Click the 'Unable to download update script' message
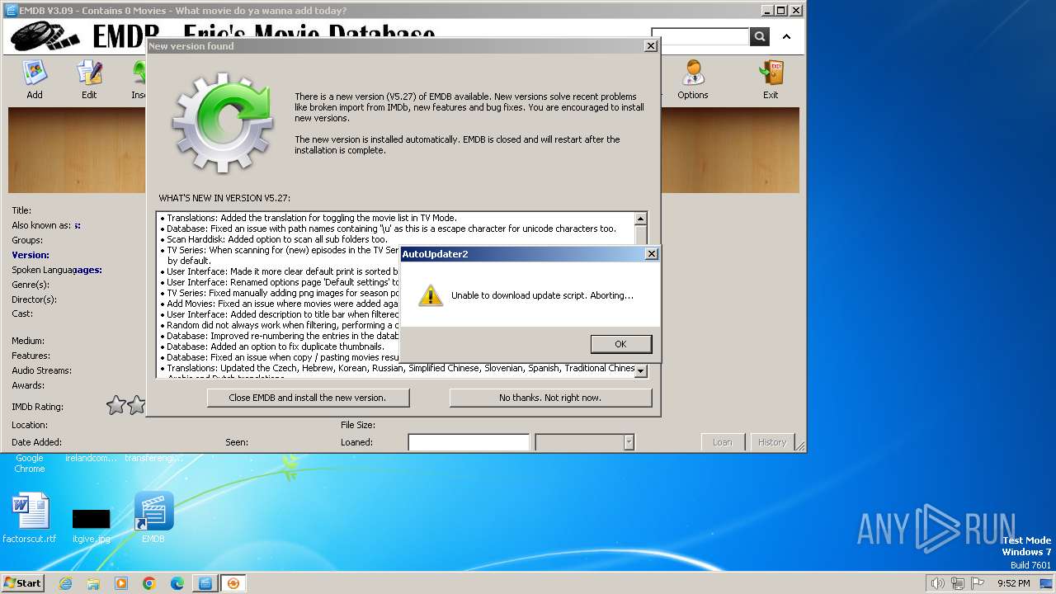The image size is (1056, 594). coord(542,295)
